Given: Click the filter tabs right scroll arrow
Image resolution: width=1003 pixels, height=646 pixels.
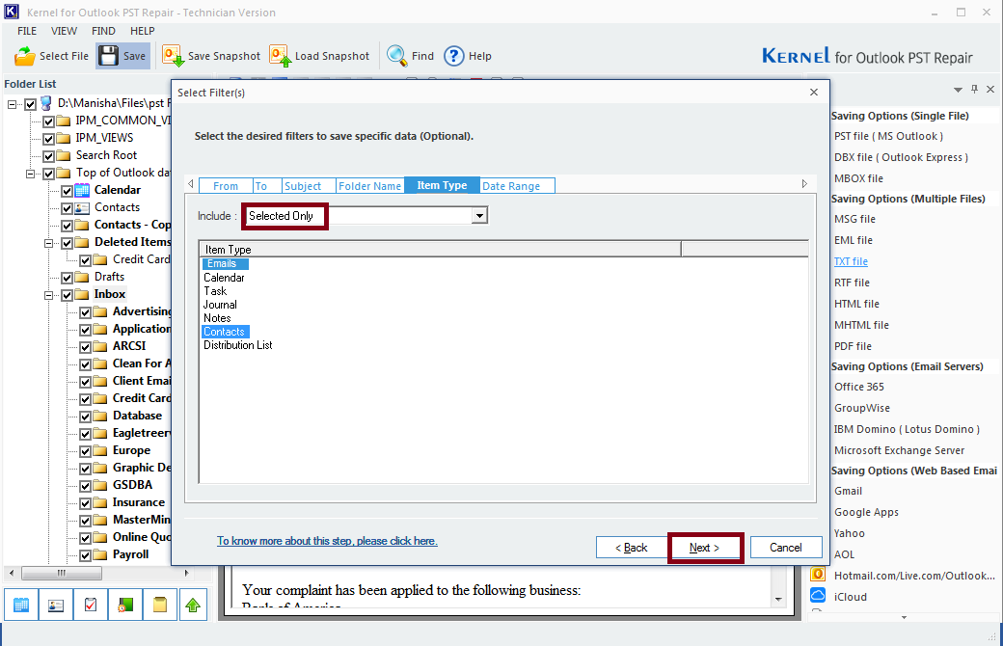Looking at the screenshot, I should (804, 184).
